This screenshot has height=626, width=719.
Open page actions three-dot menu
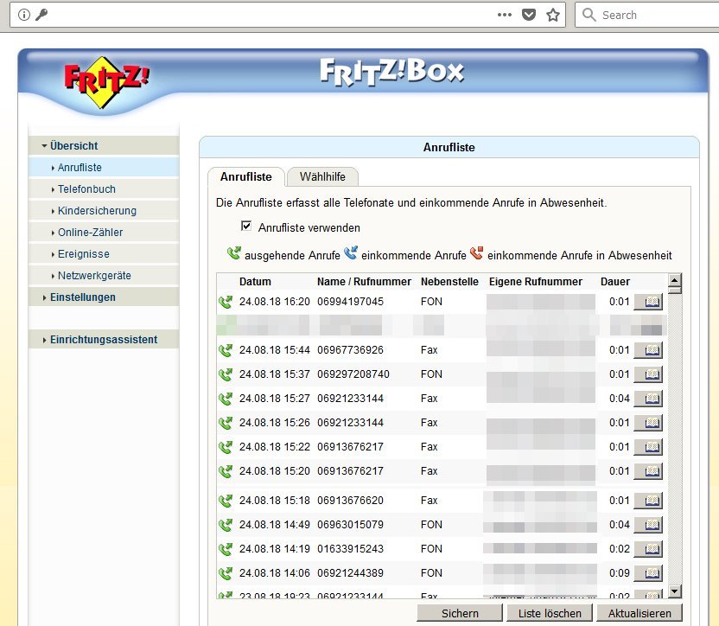(x=505, y=15)
